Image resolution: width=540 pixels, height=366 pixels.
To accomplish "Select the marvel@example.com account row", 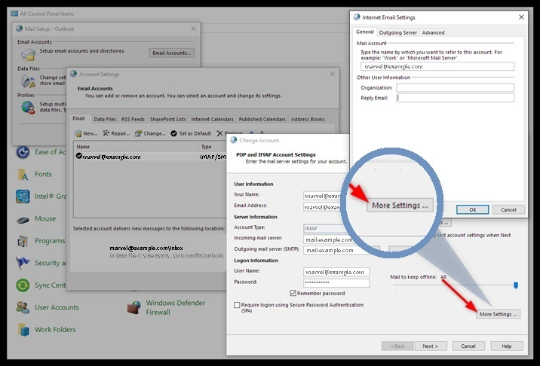I will point(150,157).
